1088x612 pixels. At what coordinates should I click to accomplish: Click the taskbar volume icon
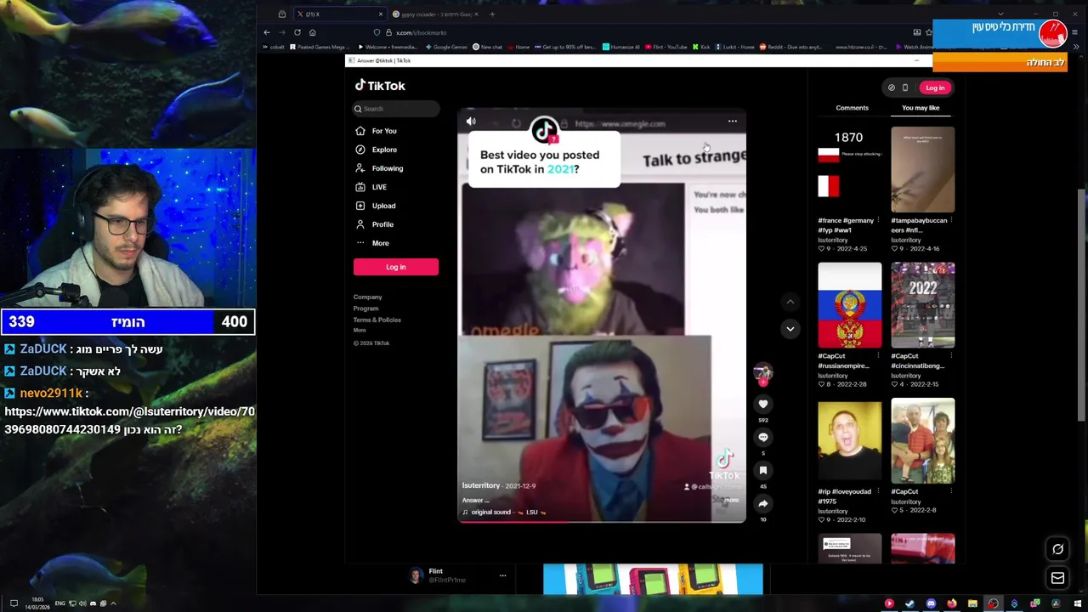point(82,603)
